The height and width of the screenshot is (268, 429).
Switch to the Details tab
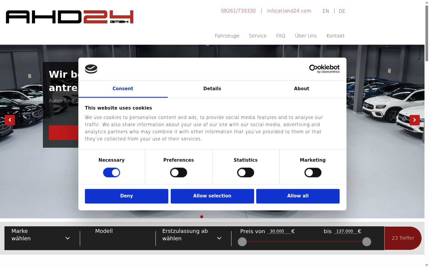click(x=212, y=89)
